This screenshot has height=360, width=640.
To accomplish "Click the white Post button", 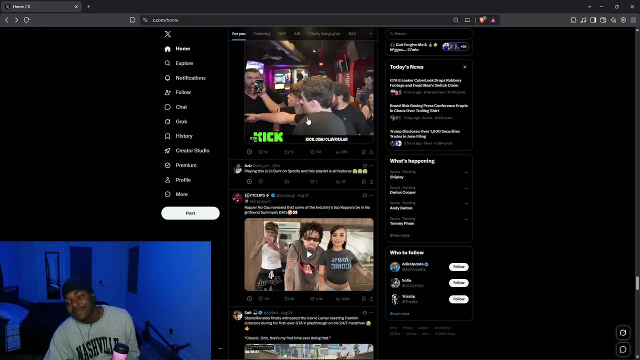I will 190,213.
